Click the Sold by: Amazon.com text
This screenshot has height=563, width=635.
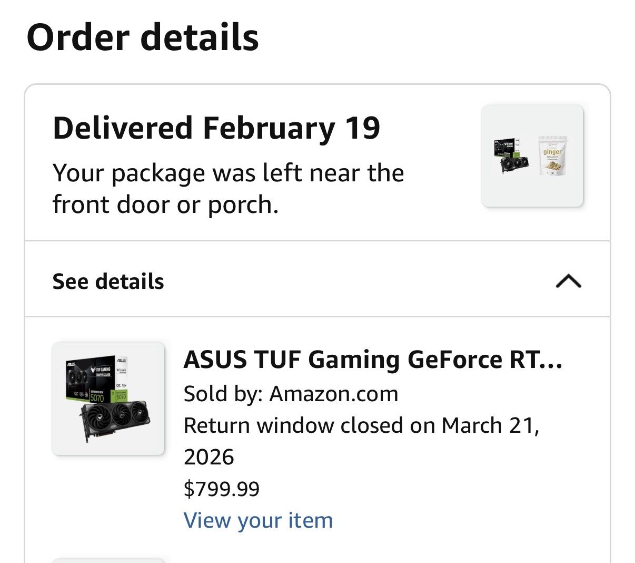pos(291,394)
